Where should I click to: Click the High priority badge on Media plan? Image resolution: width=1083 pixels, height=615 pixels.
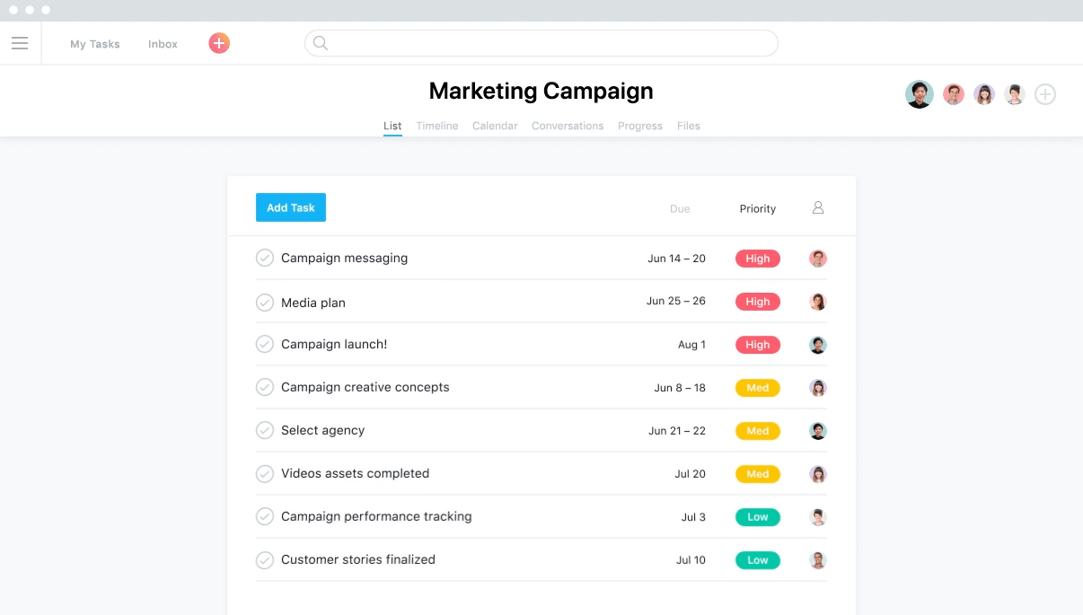tap(757, 301)
